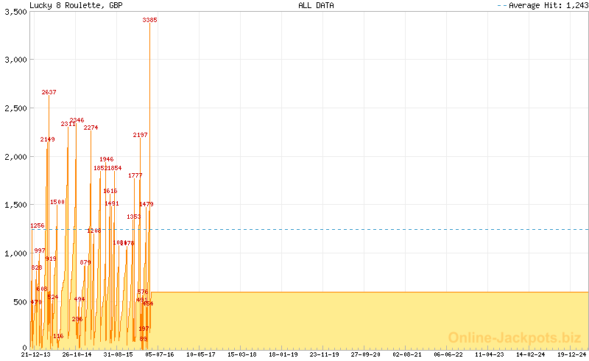589x361 pixels.
Task: Select the 2149 data label
Action: [47, 139]
